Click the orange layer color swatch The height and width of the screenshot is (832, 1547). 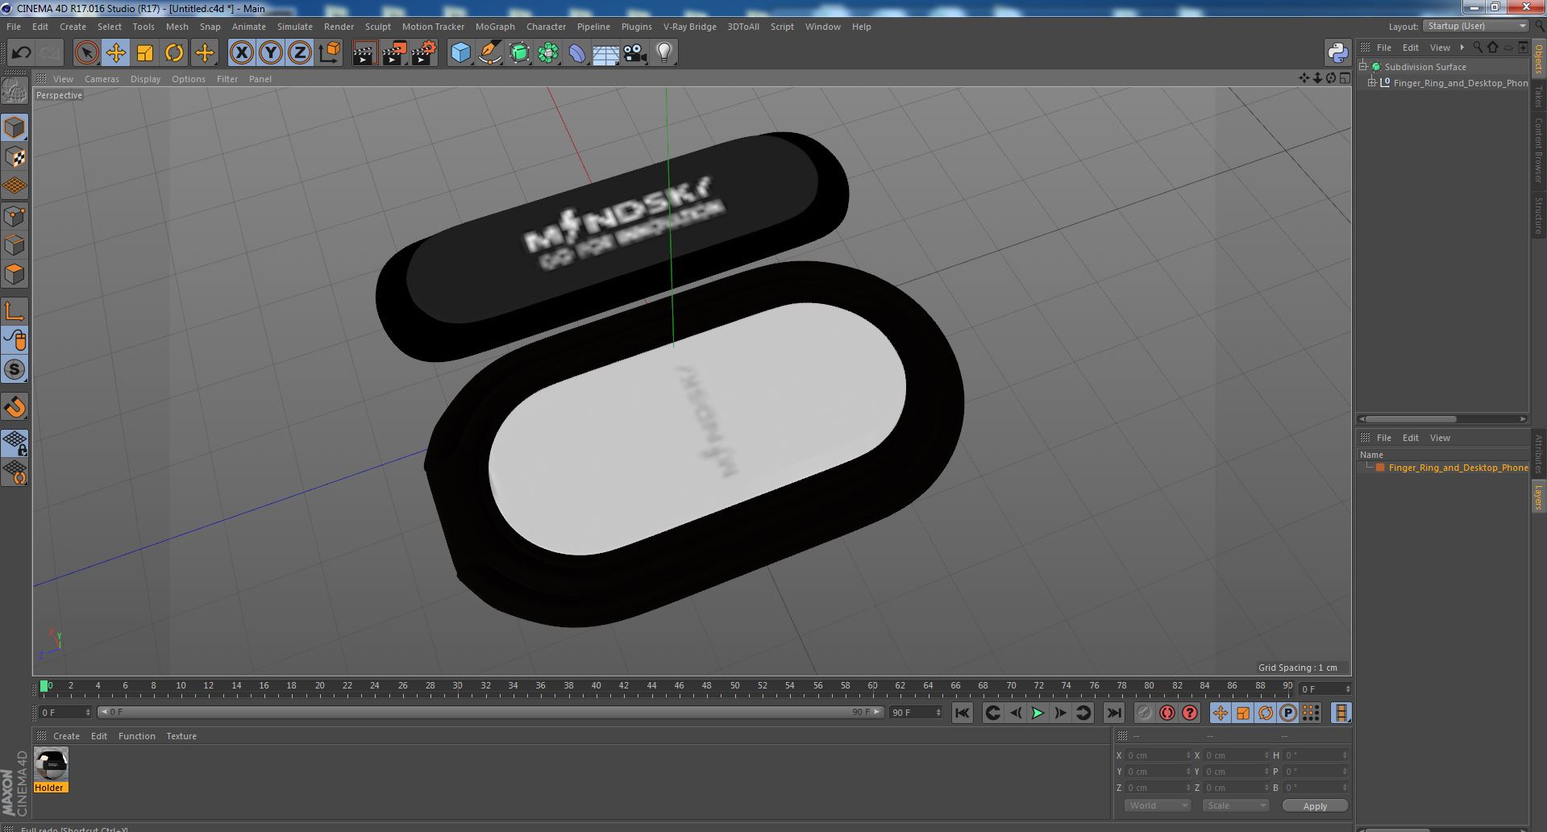pos(1380,468)
